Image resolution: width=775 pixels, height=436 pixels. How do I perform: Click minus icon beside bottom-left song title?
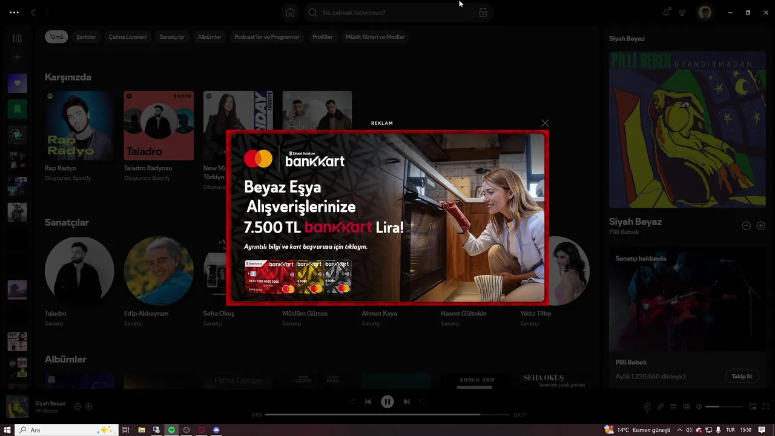click(x=77, y=407)
